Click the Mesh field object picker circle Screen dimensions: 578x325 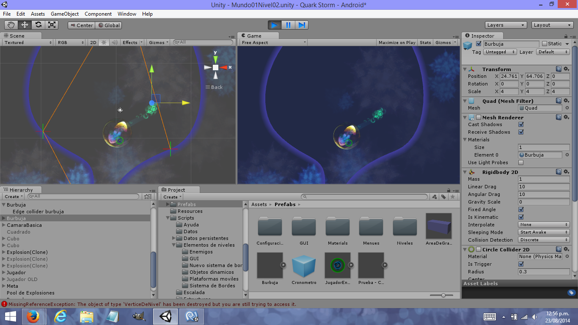(x=567, y=108)
